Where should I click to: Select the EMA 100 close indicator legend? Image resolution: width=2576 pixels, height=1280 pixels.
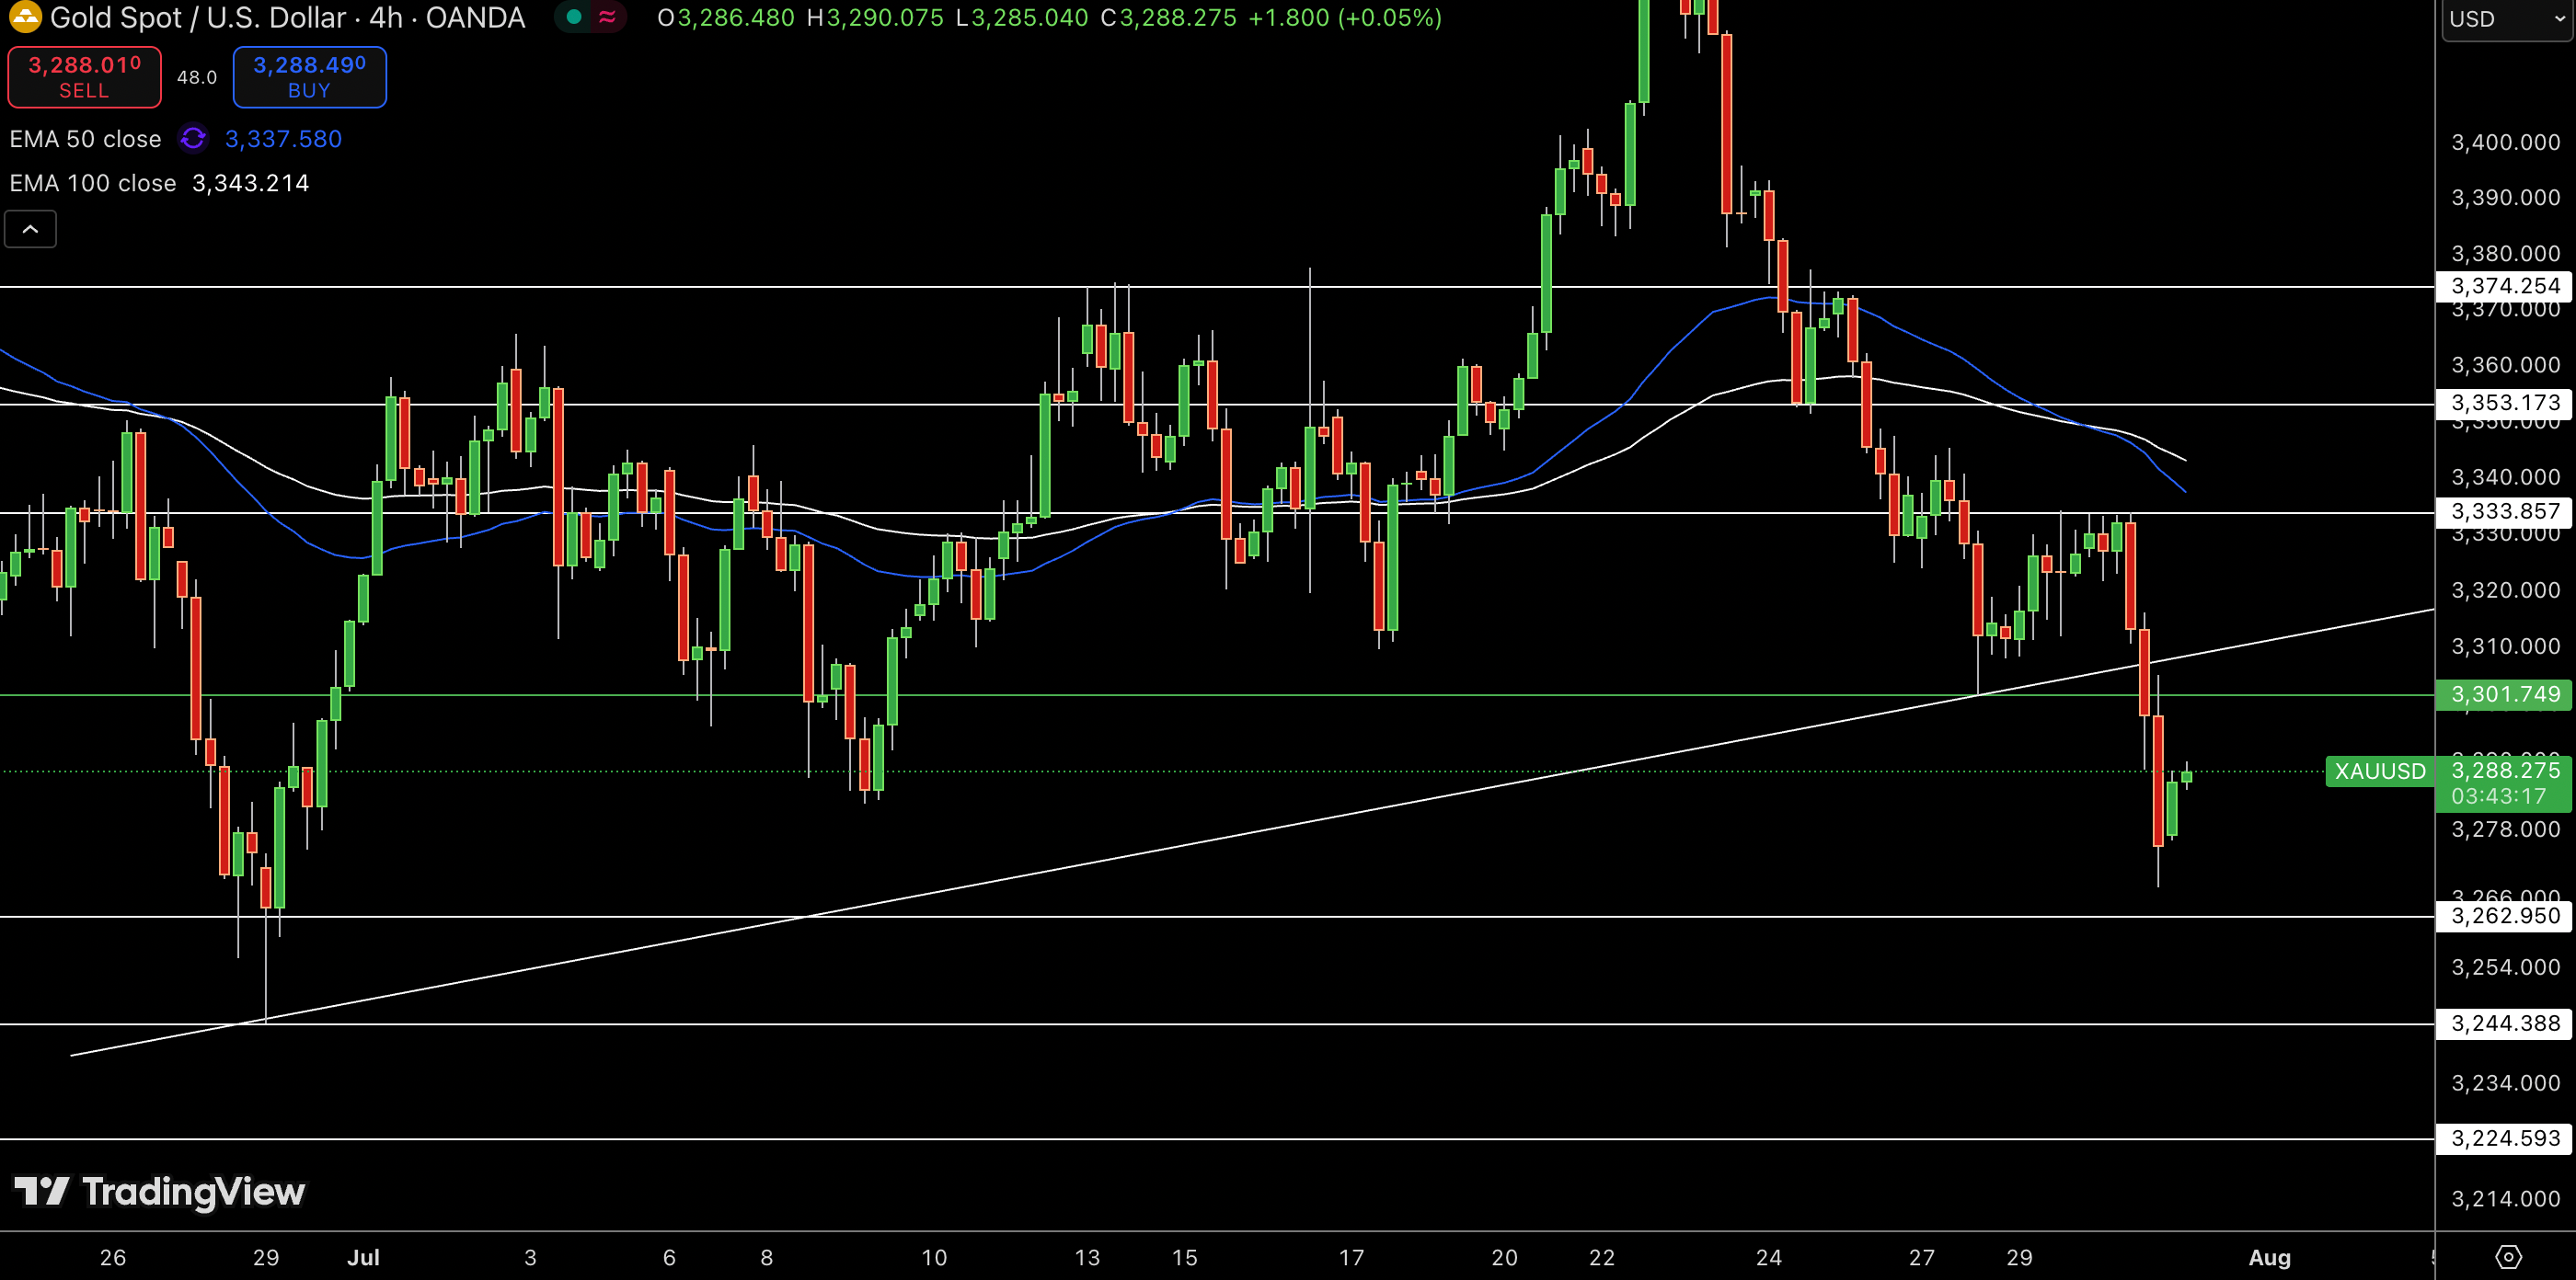pyautogui.click(x=92, y=183)
